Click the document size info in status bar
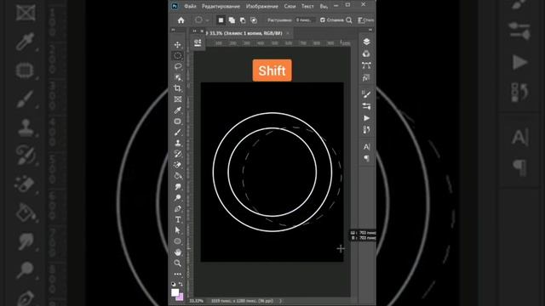The width and height of the screenshot is (545, 306). (242, 301)
